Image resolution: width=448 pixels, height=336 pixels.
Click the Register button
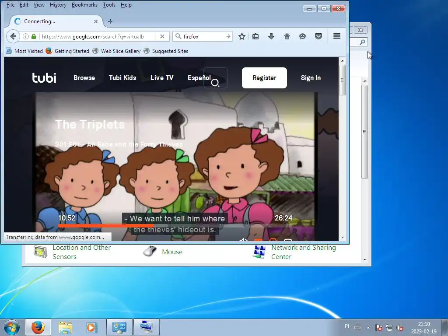click(264, 78)
